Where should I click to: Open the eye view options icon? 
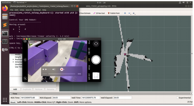pyautogui.click(x=134, y=13)
